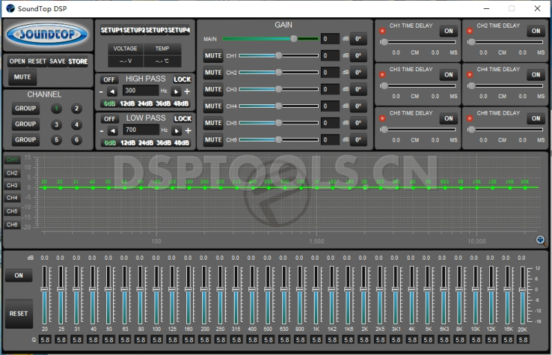Click Low Pass right arrow button
Image resolution: width=552 pixels, height=355 pixels.
tap(177, 131)
